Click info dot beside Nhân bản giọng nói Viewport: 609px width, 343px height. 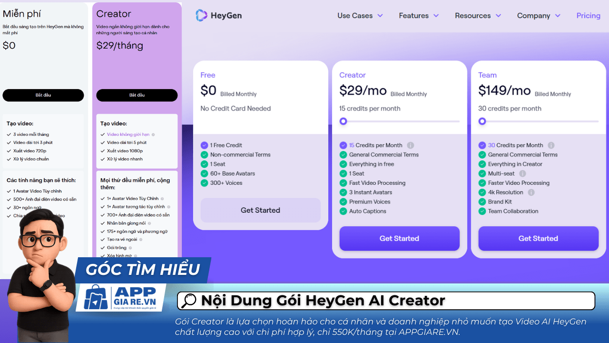[150, 223]
